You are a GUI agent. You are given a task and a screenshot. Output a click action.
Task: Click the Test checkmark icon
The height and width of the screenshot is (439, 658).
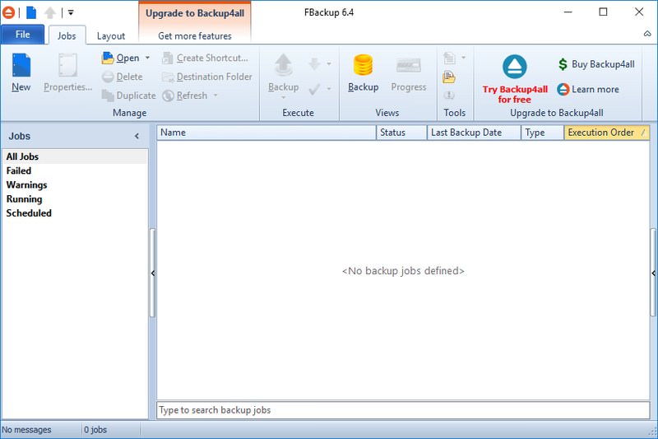315,89
